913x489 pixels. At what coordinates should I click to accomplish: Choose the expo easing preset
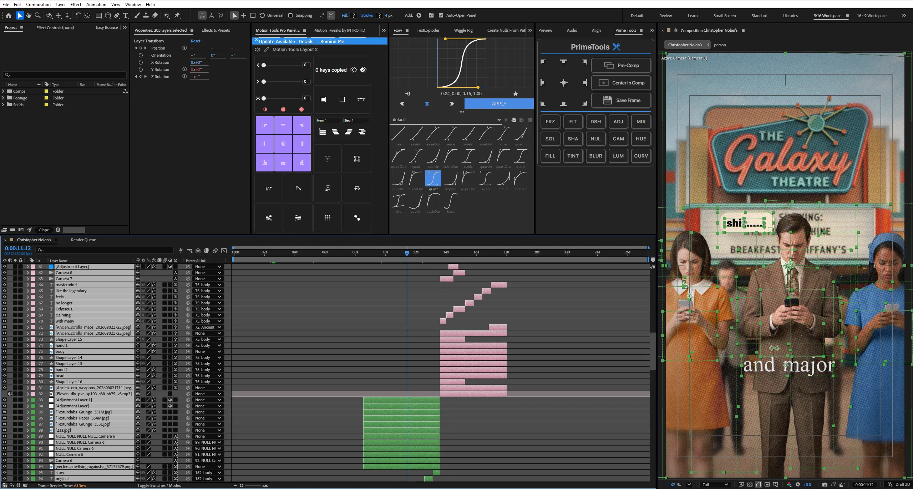(x=486, y=181)
